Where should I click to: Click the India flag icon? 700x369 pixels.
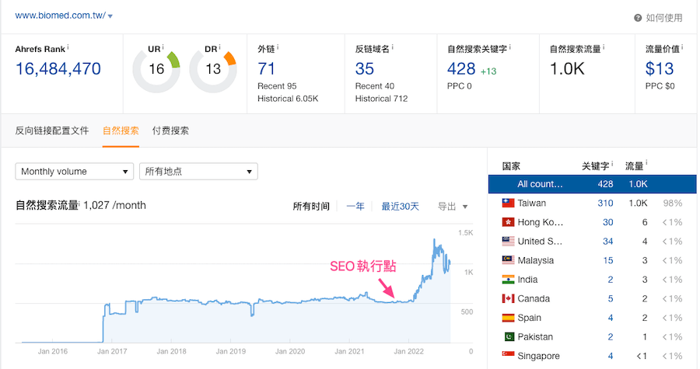click(x=508, y=280)
